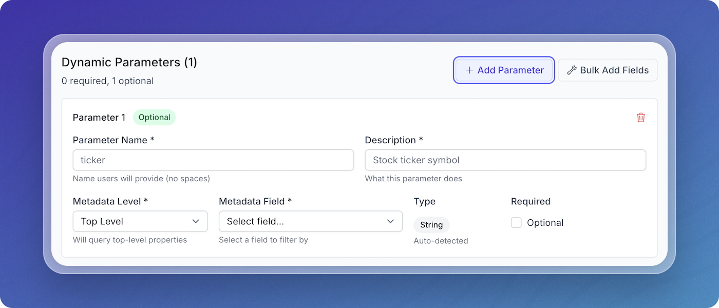This screenshot has width=719, height=308.
Task: Click the plus icon in Add Parameter
Action: pos(469,70)
